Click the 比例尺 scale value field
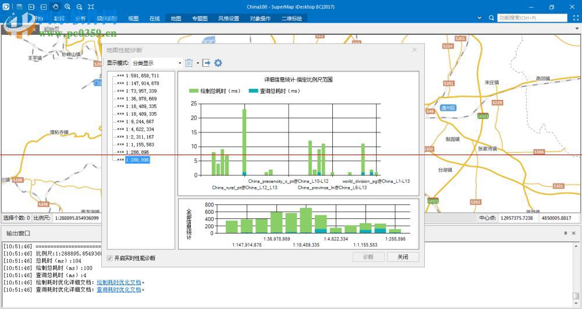Screen dimensions: 582x309 [x=77, y=218]
